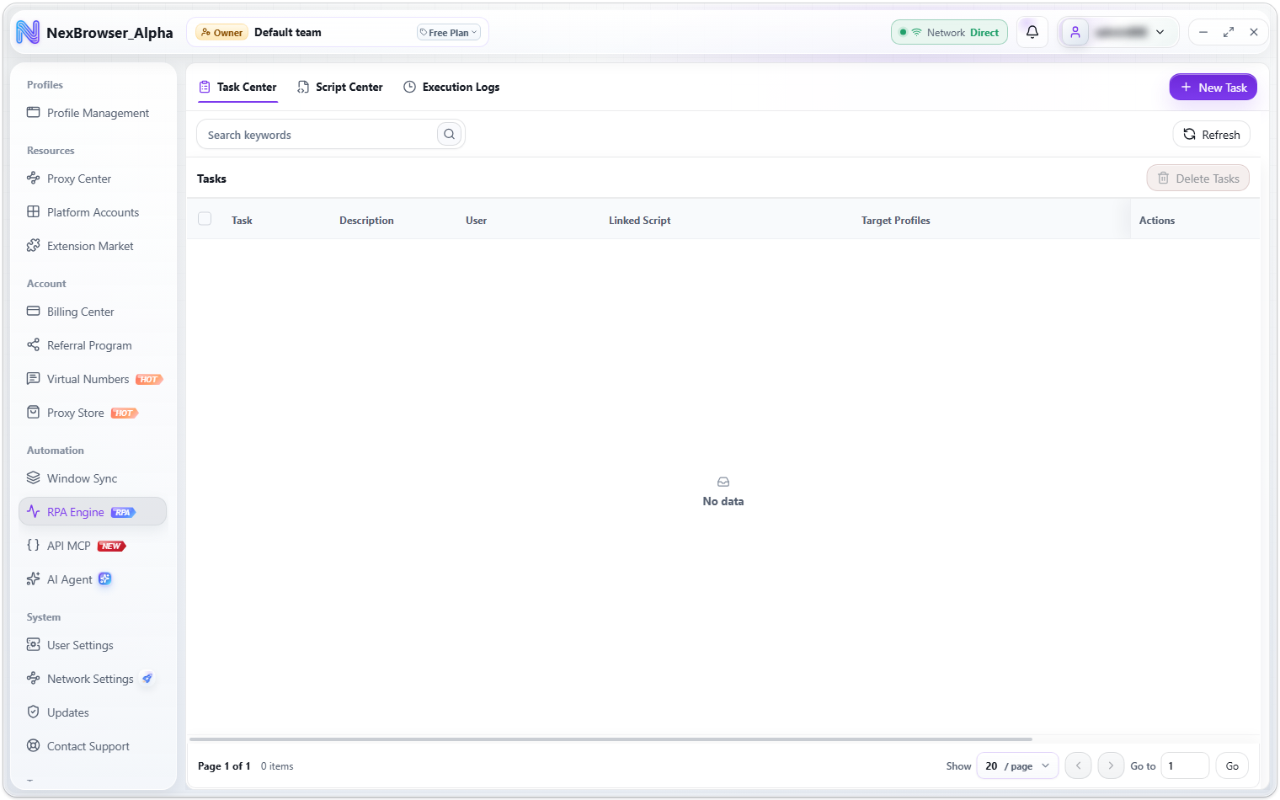Tick the select-all tasks checkbox
Viewport: 1280px width, 800px height.
(x=205, y=219)
